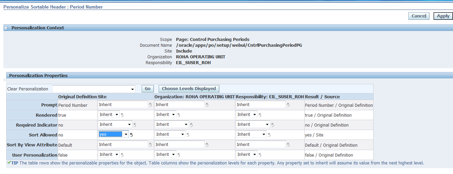
Task: Revert Site Required Indicator icon
Action: tap(134, 125)
